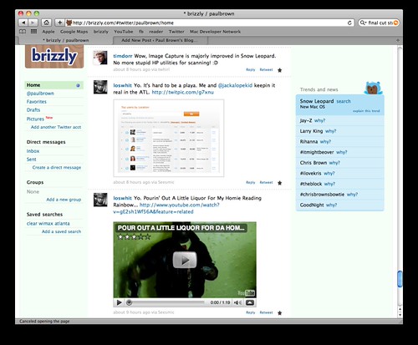Open @paulbrown mentions
Screen dimensions: 418x345
click(40, 94)
